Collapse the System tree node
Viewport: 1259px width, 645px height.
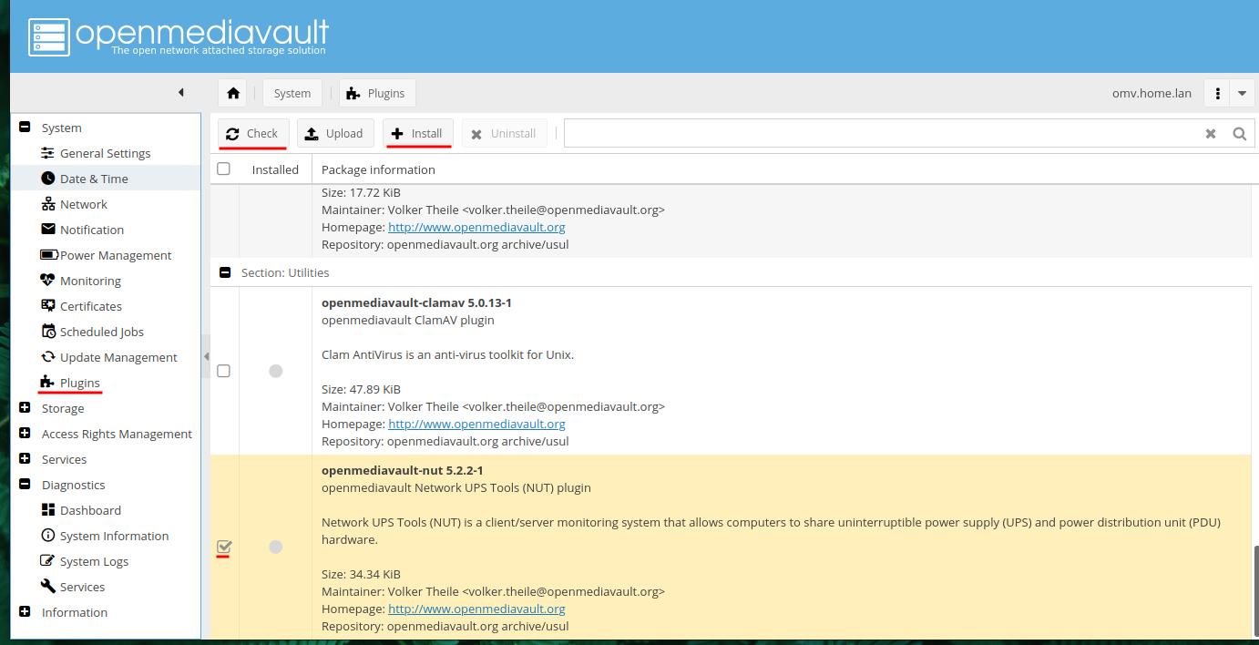pyautogui.click(x=25, y=128)
